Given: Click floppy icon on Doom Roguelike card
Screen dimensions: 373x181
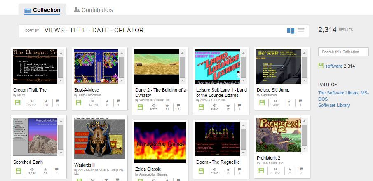Looking at the screenshot, I should click(x=201, y=171).
